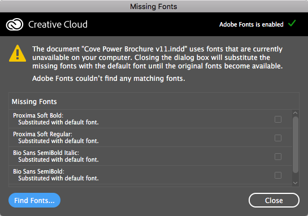308x216 pixels.
Task: Click the font list scroll up arrow
Action: click(x=295, y=113)
